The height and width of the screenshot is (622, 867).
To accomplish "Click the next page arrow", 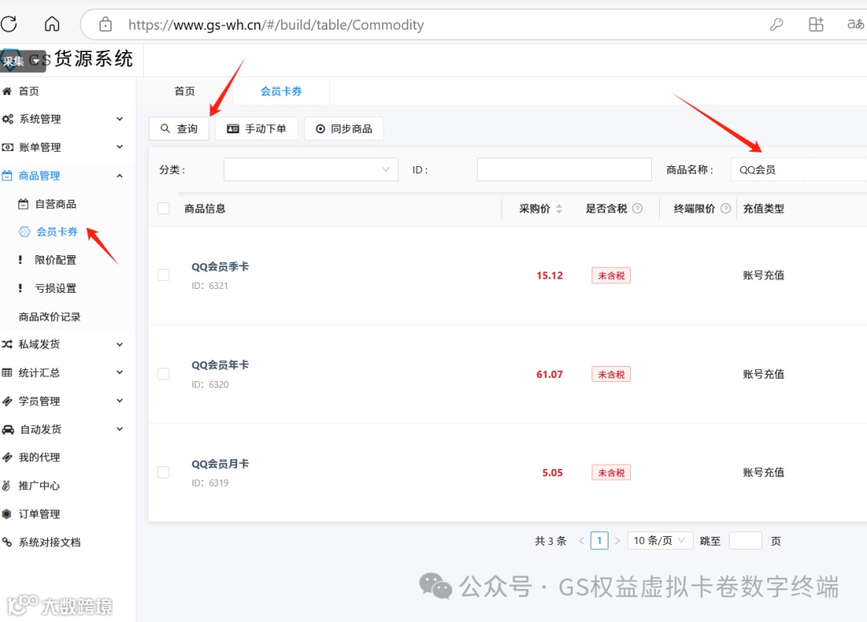I will (617, 541).
